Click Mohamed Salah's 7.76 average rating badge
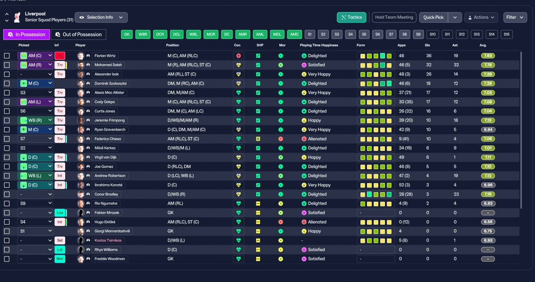 point(488,65)
